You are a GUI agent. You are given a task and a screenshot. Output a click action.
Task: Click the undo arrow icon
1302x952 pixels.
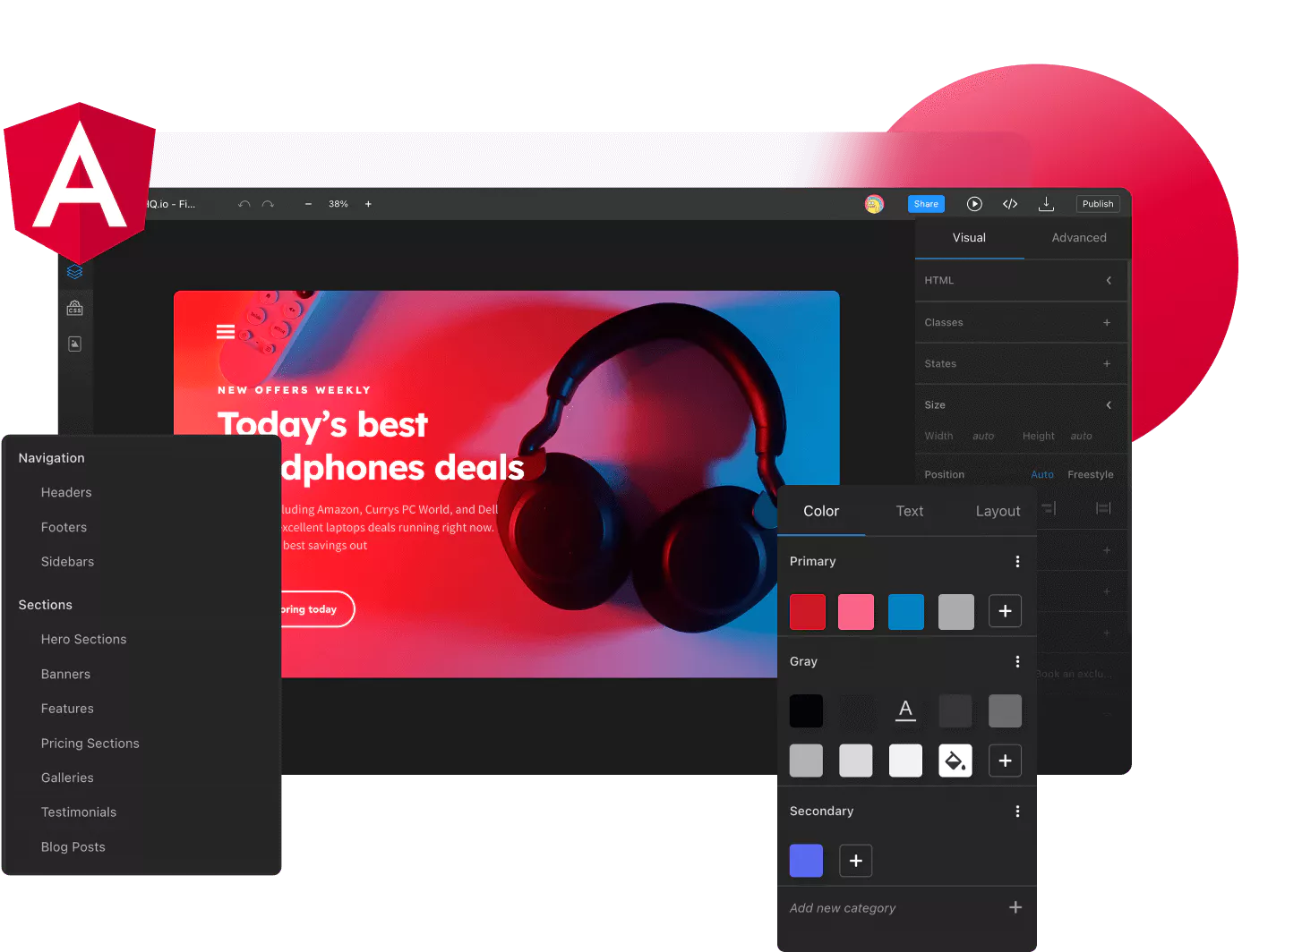[x=244, y=203]
